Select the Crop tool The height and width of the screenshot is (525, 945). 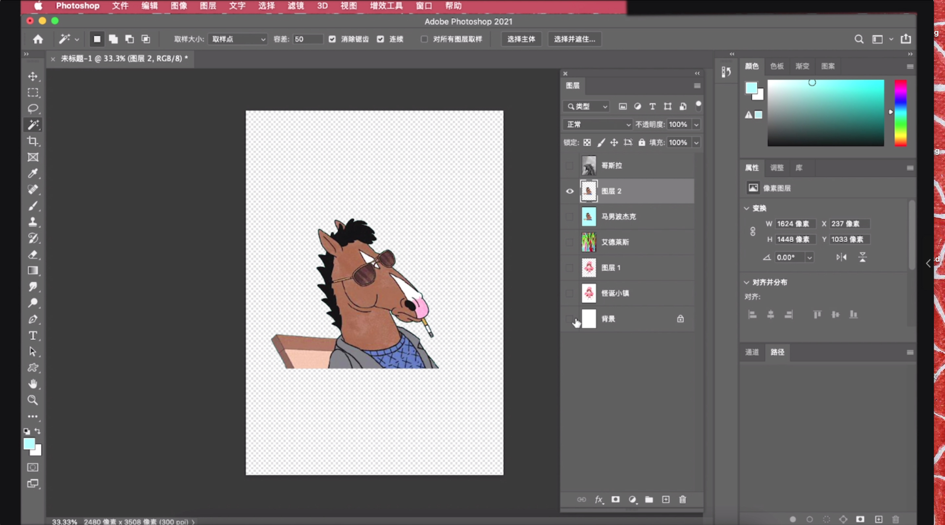tap(33, 141)
